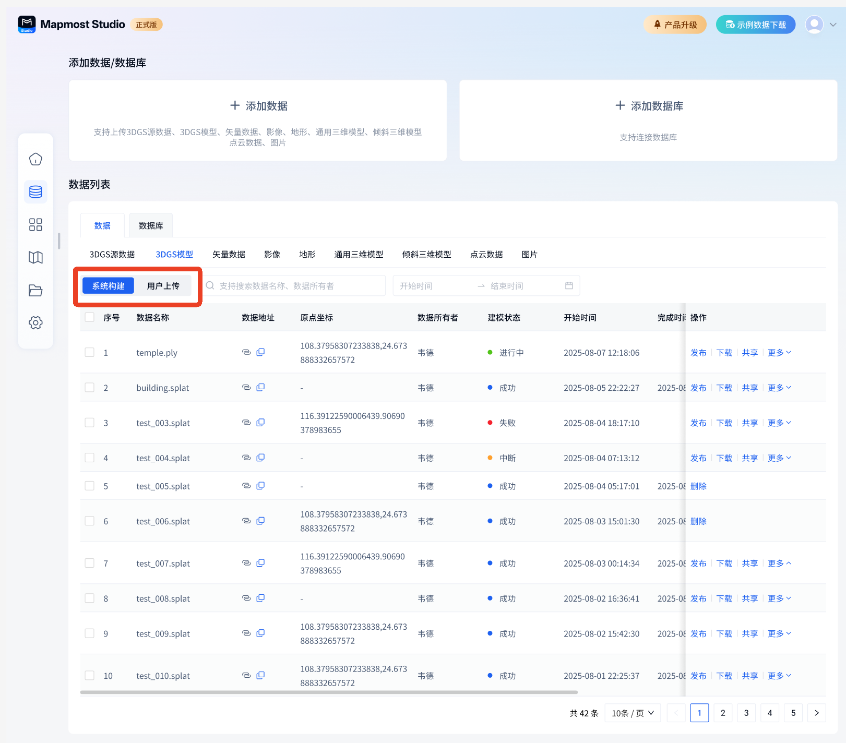Tick the checkbox for temple.ply row
The image size is (846, 743).
click(x=90, y=352)
